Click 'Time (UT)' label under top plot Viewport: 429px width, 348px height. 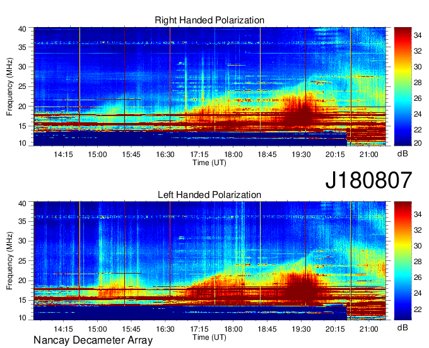tap(209, 163)
